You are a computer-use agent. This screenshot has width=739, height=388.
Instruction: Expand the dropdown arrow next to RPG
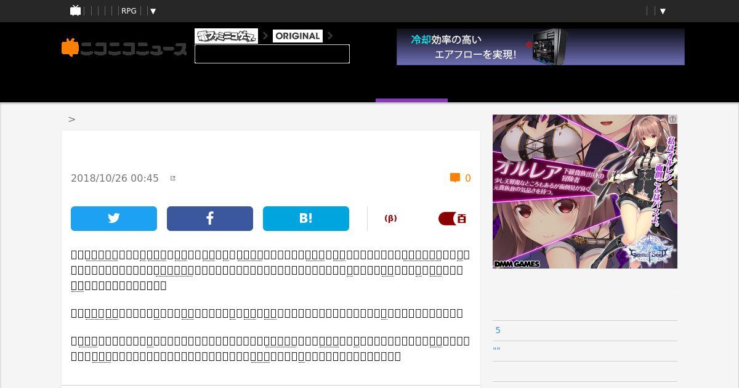(x=153, y=11)
